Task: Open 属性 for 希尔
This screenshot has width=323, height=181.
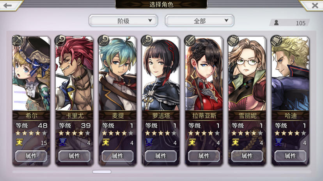Action: (x=31, y=156)
